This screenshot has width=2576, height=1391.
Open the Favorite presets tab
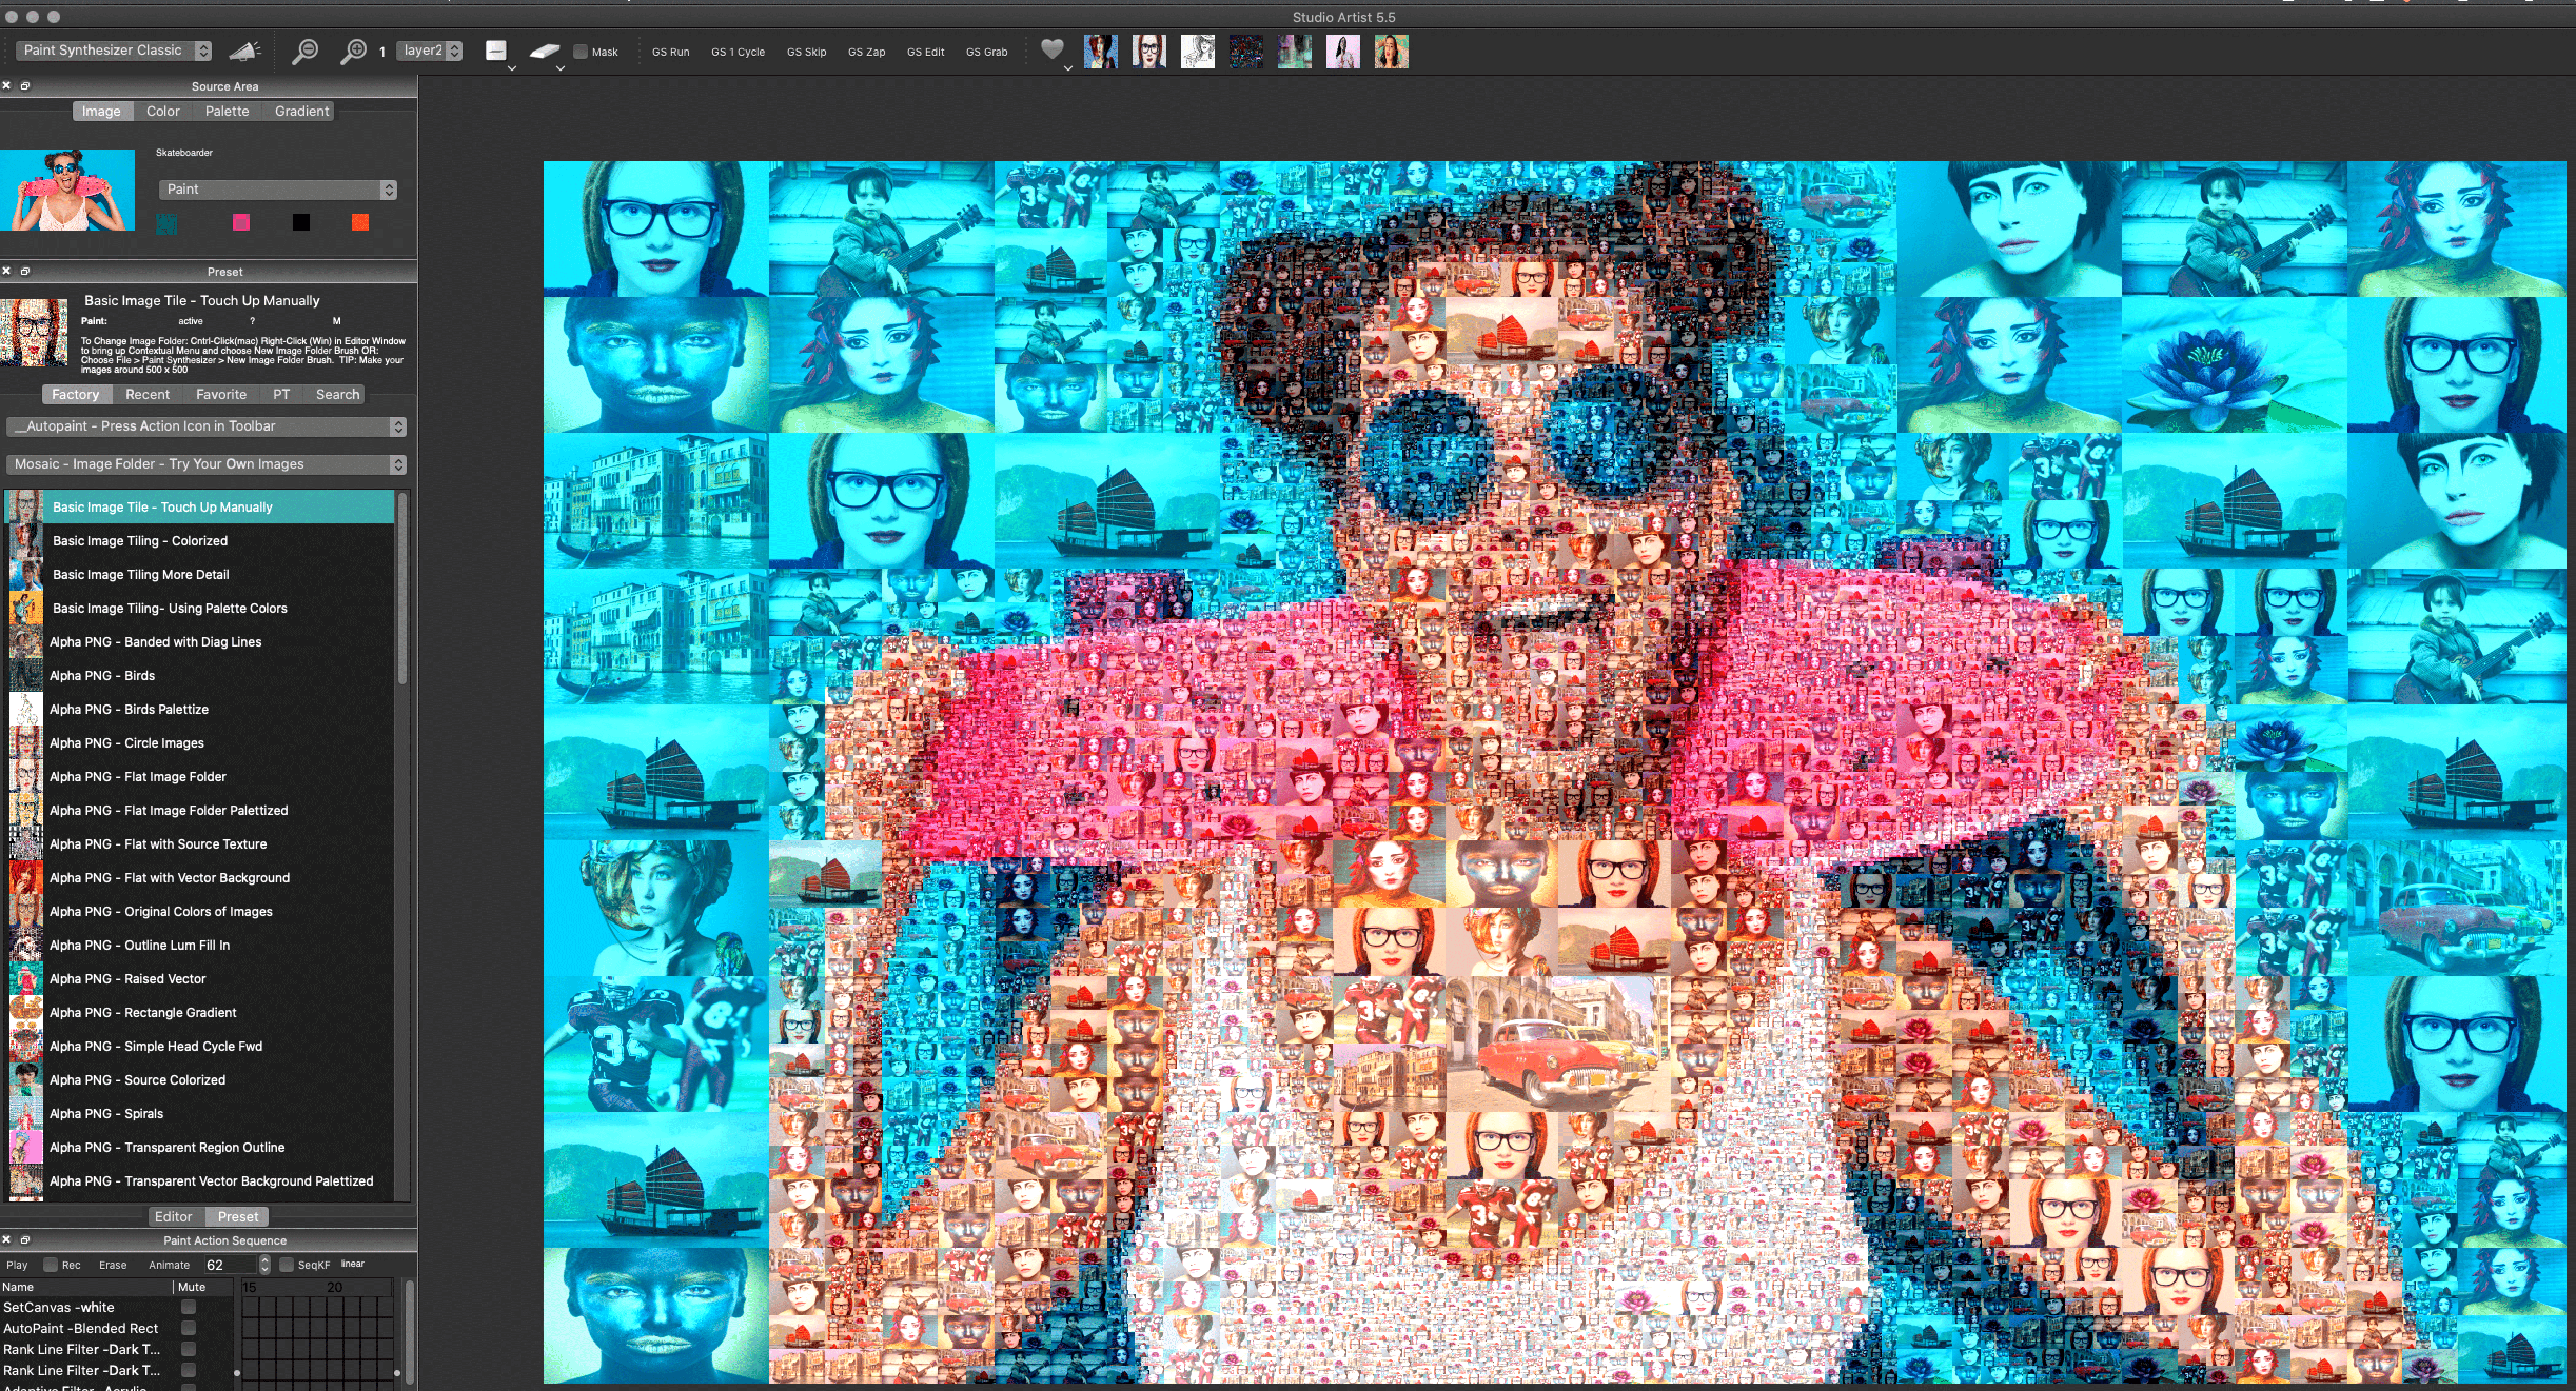click(221, 394)
